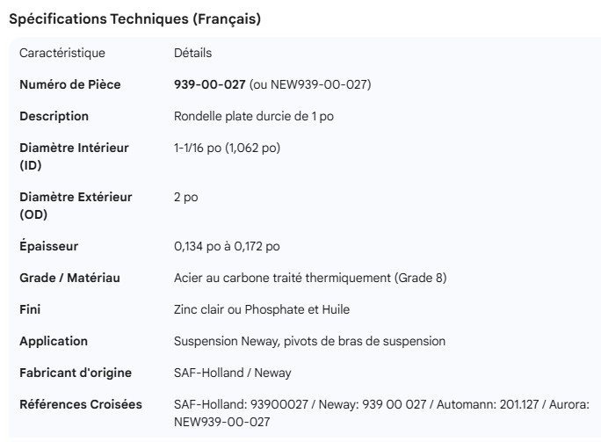Image resolution: width=601 pixels, height=442 pixels.
Task: Select the Fini row label
Action: coord(30,309)
